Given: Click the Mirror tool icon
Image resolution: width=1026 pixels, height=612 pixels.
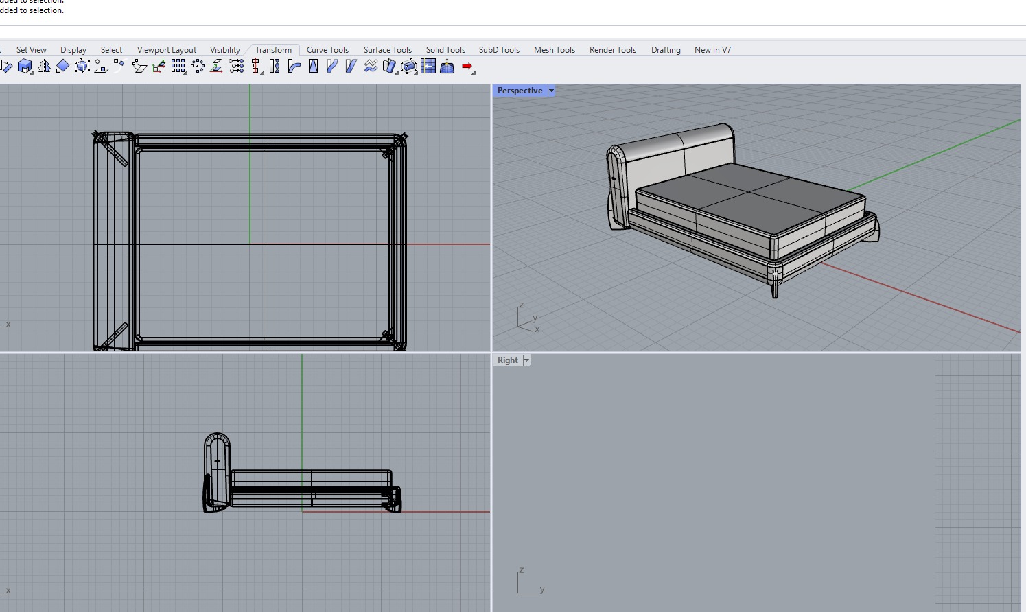Looking at the screenshot, I should pyautogui.click(x=44, y=67).
